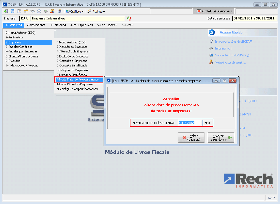Click the blue calculator toolbar icon
280x204 pixels.
[13, 11]
